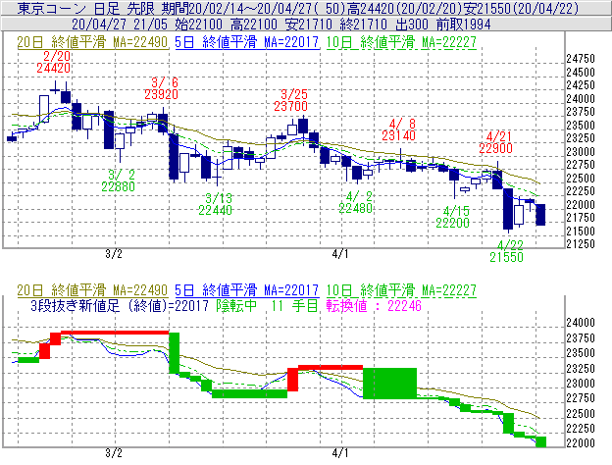
Task: Select the 5-day MA=22017 legend in the upper chart
Action: click(x=247, y=42)
